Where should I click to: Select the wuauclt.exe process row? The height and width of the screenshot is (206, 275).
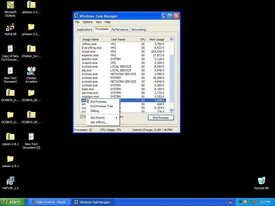(x=124, y=63)
